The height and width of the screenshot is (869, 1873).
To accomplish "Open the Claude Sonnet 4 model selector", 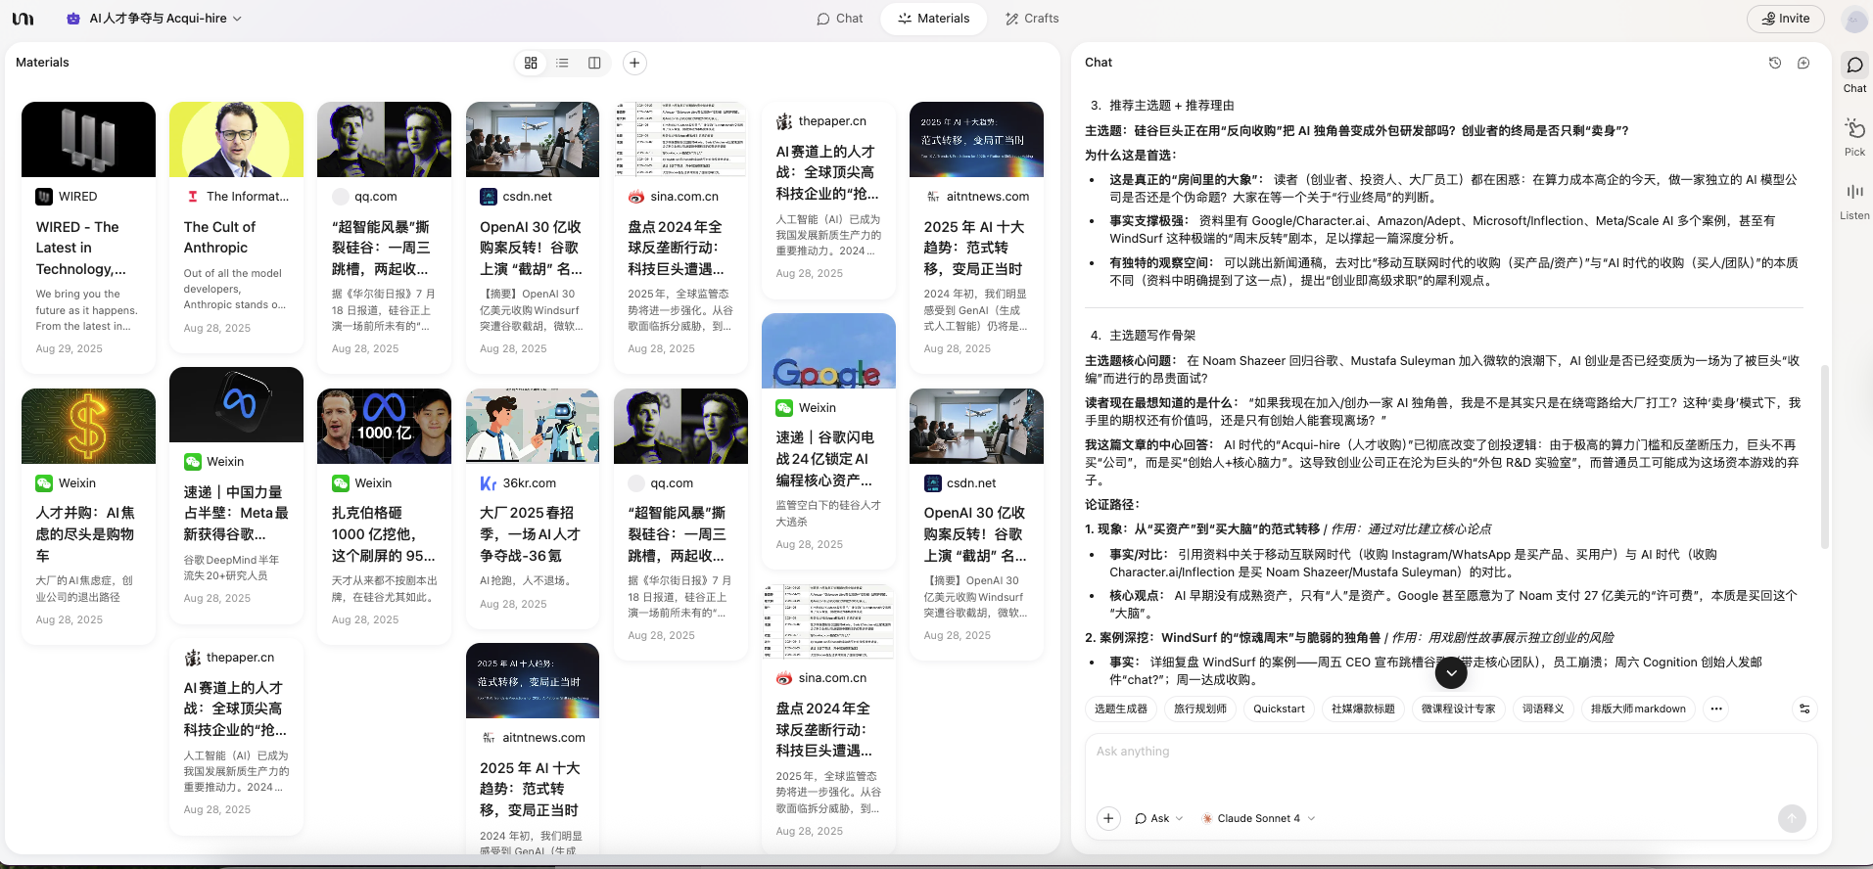I will (x=1258, y=818).
